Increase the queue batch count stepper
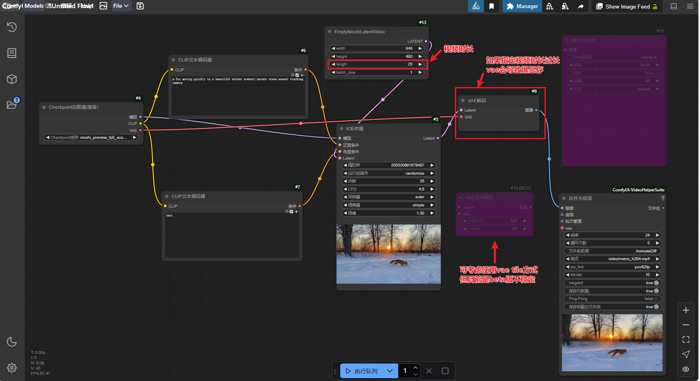This screenshot has width=700, height=381. (416, 368)
